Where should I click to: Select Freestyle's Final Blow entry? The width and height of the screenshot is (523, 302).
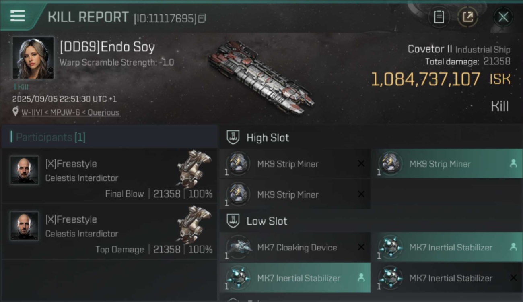coord(109,176)
